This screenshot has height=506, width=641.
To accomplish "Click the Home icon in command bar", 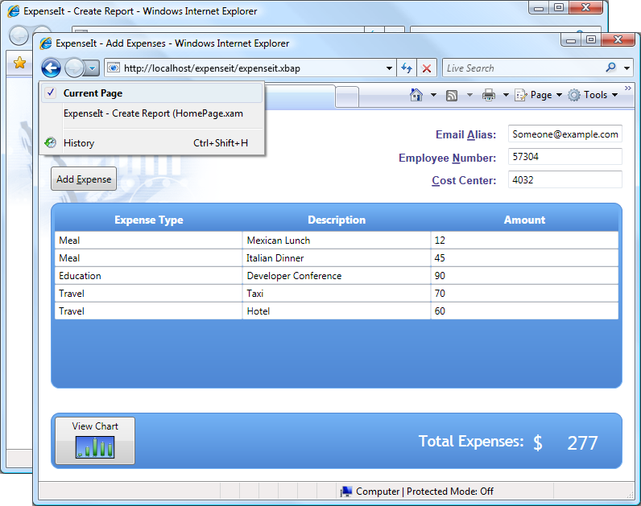I will pyautogui.click(x=416, y=95).
